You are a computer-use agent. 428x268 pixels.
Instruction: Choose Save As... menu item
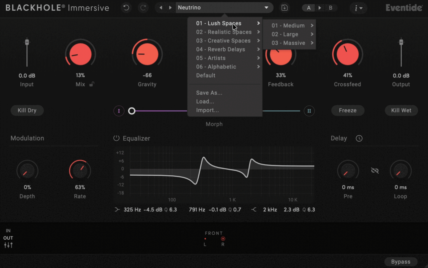pyautogui.click(x=225, y=93)
